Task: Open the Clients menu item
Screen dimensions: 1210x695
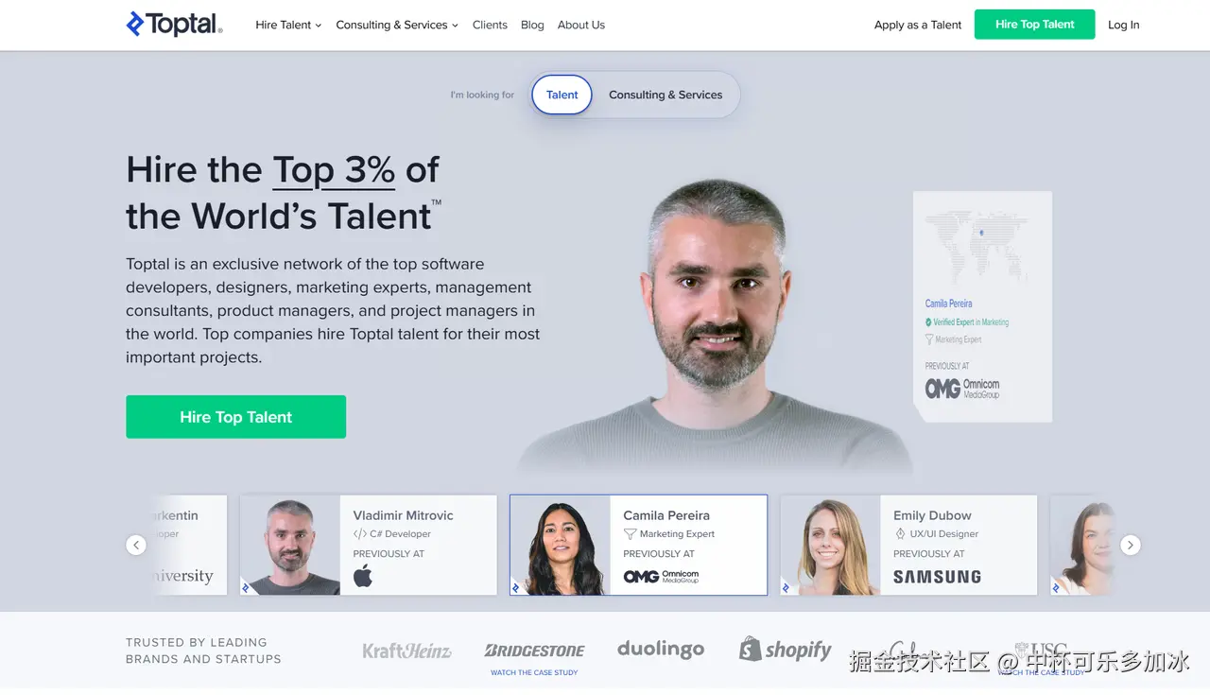Action: [x=490, y=25]
